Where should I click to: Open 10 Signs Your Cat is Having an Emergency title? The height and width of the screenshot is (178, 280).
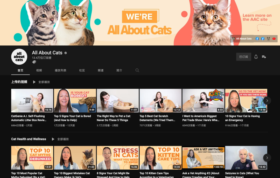click(x=242, y=118)
